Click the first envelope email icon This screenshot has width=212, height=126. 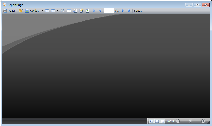[47, 11]
